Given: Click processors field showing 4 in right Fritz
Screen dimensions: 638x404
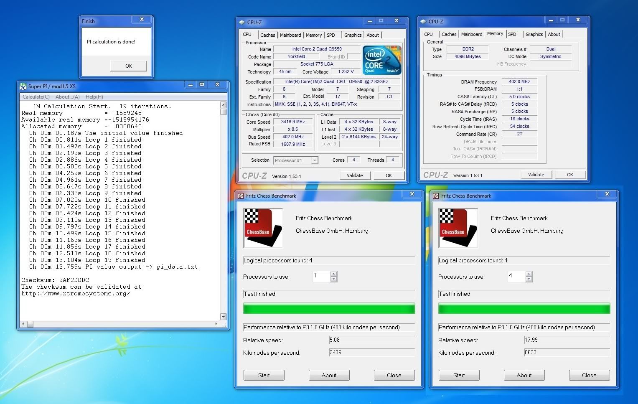Looking at the screenshot, I should 516,276.
